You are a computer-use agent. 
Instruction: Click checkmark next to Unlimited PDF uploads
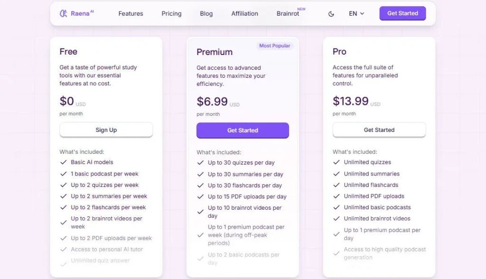pos(336,196)
